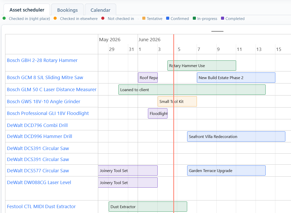Open Bosch GCM 8 SJL Sliding Mitre Saw

tap(45, 78)
